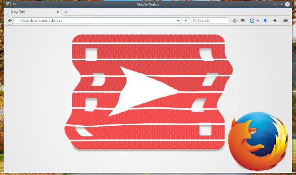Close the Mozilla Firefox window

(x=287, y=4)
